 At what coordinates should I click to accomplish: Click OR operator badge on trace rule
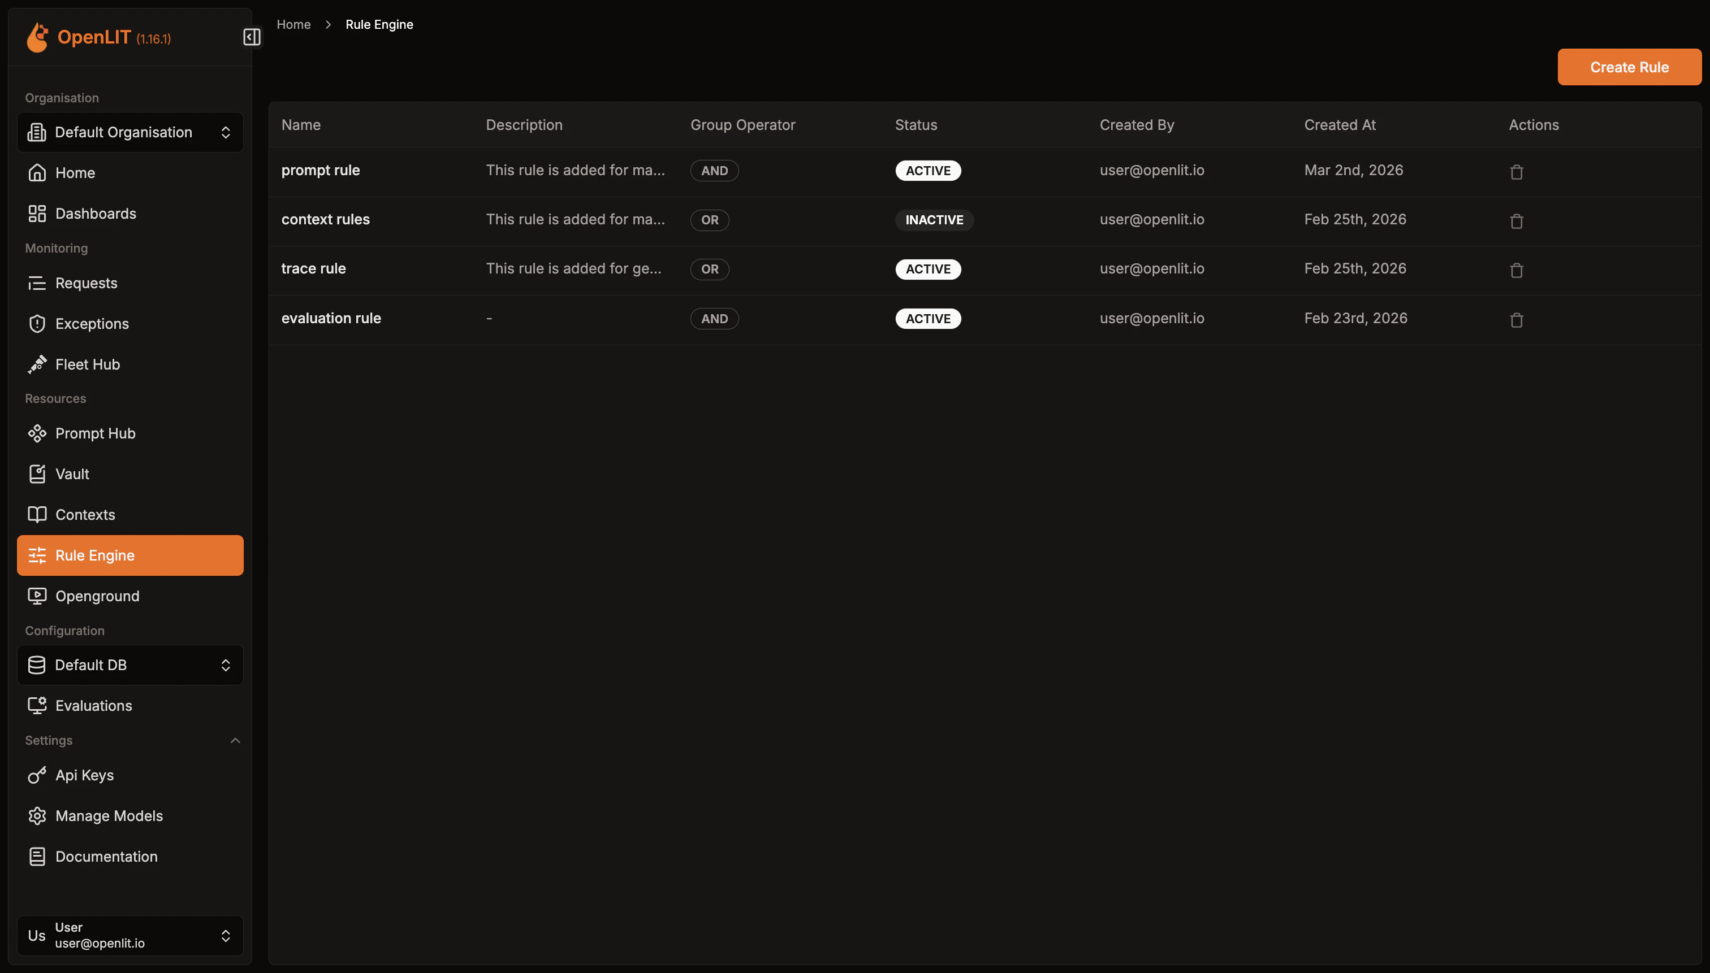pyautogui.click(x=709, y=270)
